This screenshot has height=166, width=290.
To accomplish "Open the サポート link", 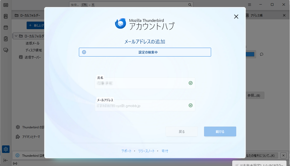I will pos(126,151).
